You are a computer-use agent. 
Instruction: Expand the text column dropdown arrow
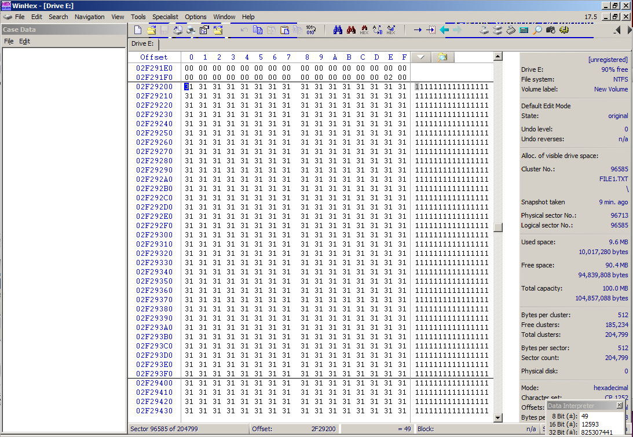(x=420, y=57)
